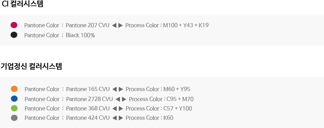Select the orange Pantone 165 swatch
The image size is (324, 128).
(x=14, y=89)
